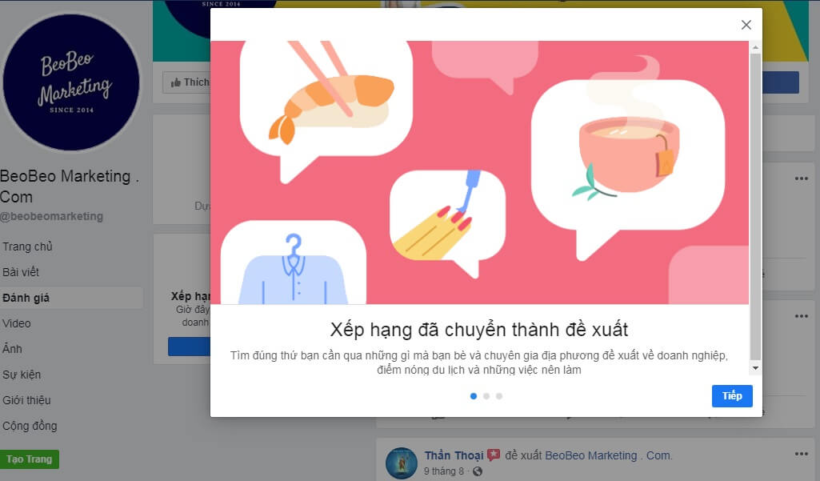Click the @beobeomarketing username link

[51, 216]
